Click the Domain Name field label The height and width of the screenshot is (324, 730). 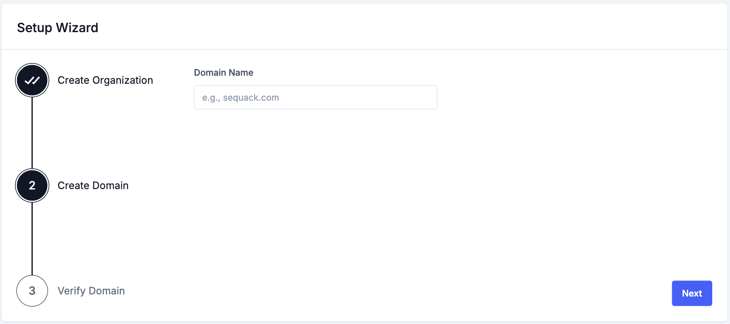(223, 72)
